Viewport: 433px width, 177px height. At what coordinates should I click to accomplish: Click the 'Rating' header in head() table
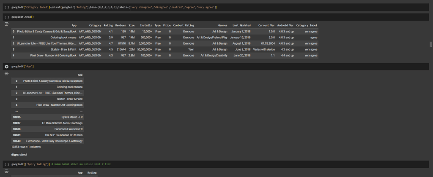108,25
